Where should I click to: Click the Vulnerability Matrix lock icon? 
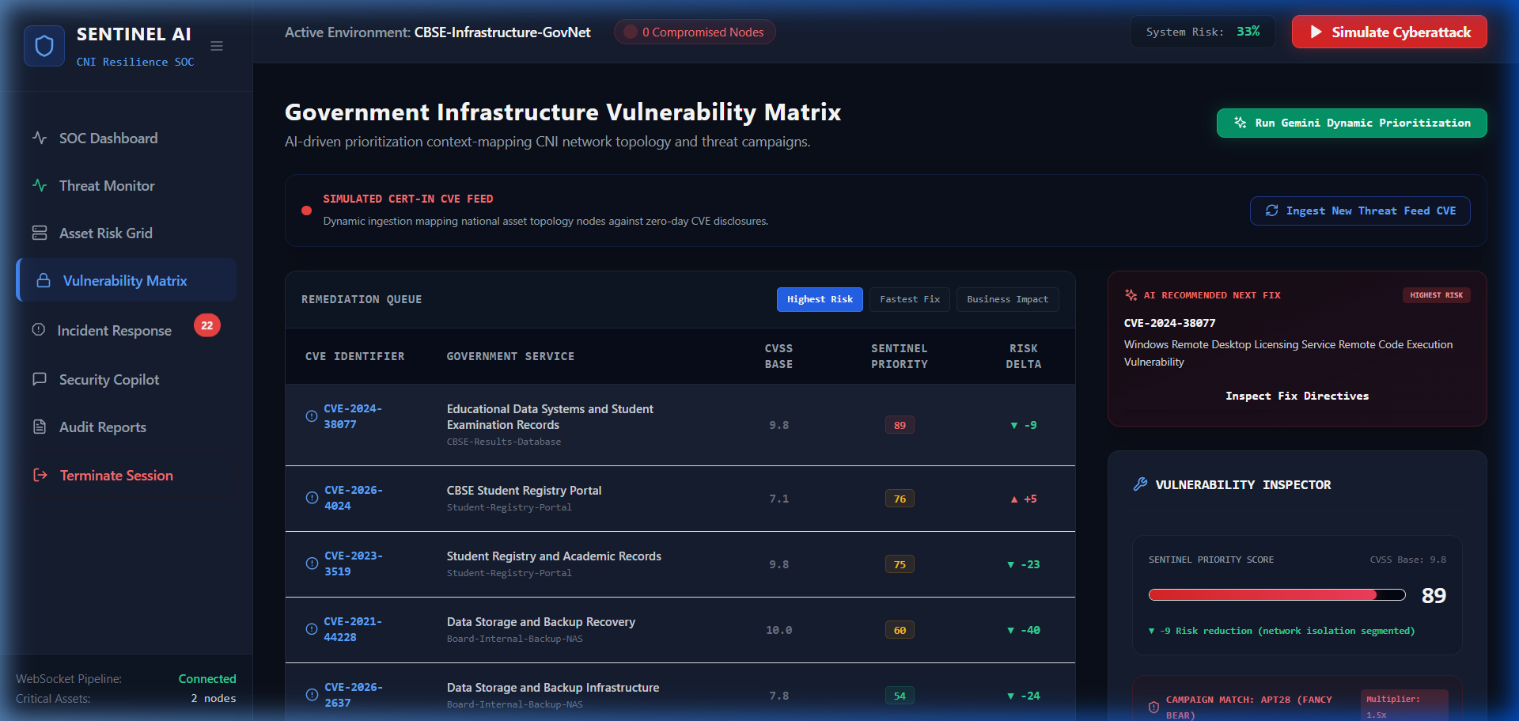[44, 280]
